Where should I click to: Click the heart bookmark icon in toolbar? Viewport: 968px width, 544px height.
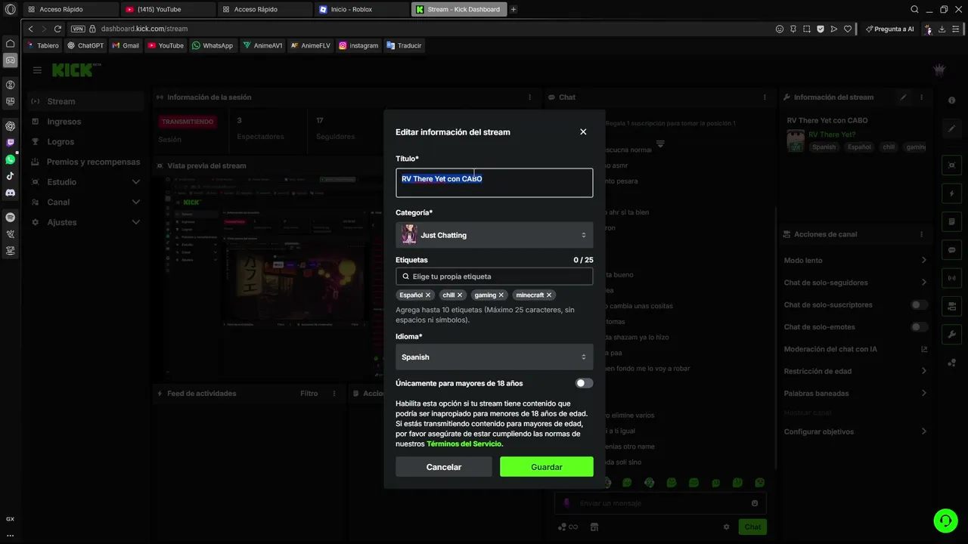(848, 29)
